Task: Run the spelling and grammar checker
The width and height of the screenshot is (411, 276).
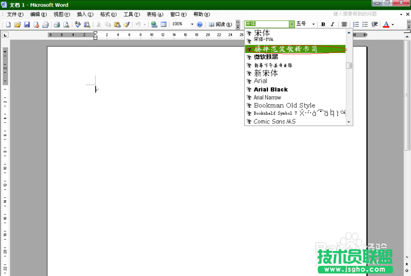Action: pos(76,24)
